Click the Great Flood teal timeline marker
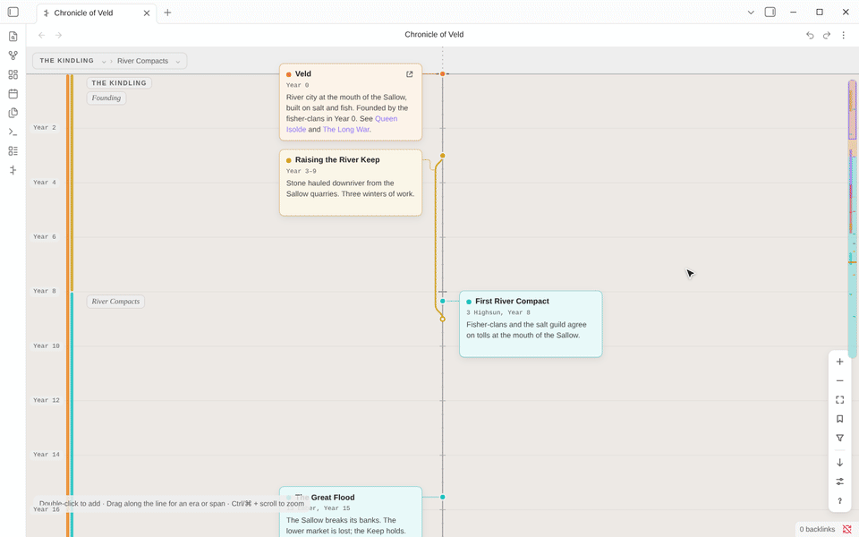859x537 pixels. pos(443,497)
